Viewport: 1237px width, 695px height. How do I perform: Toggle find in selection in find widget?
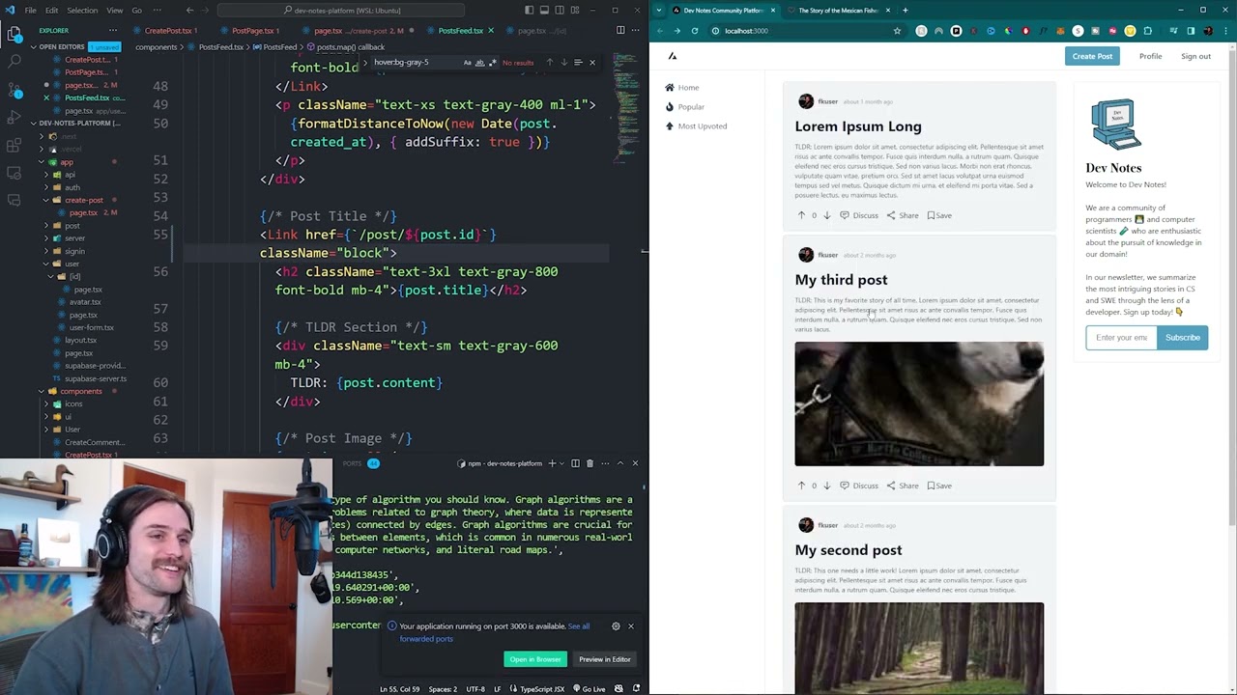click(578, 63)
